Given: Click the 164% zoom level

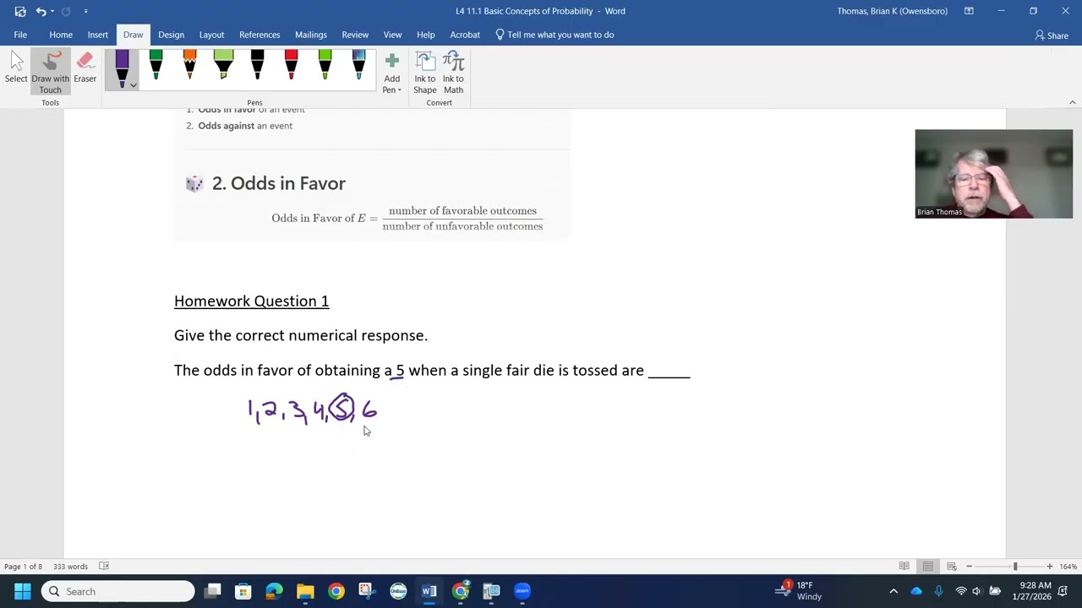Looking at the screenshot, I should click(1068, 567).
